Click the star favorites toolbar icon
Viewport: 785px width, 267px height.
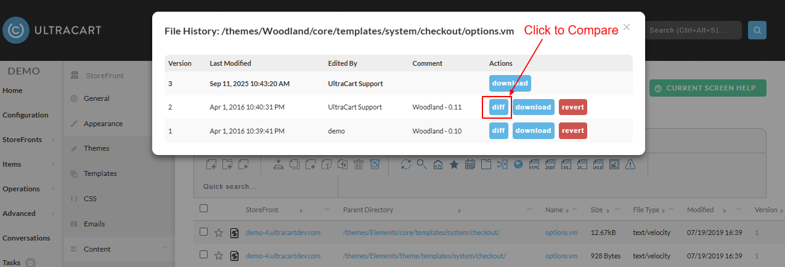pos(454,164)
